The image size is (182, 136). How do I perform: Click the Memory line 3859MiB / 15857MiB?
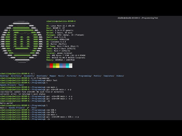[x=61, y=60]
